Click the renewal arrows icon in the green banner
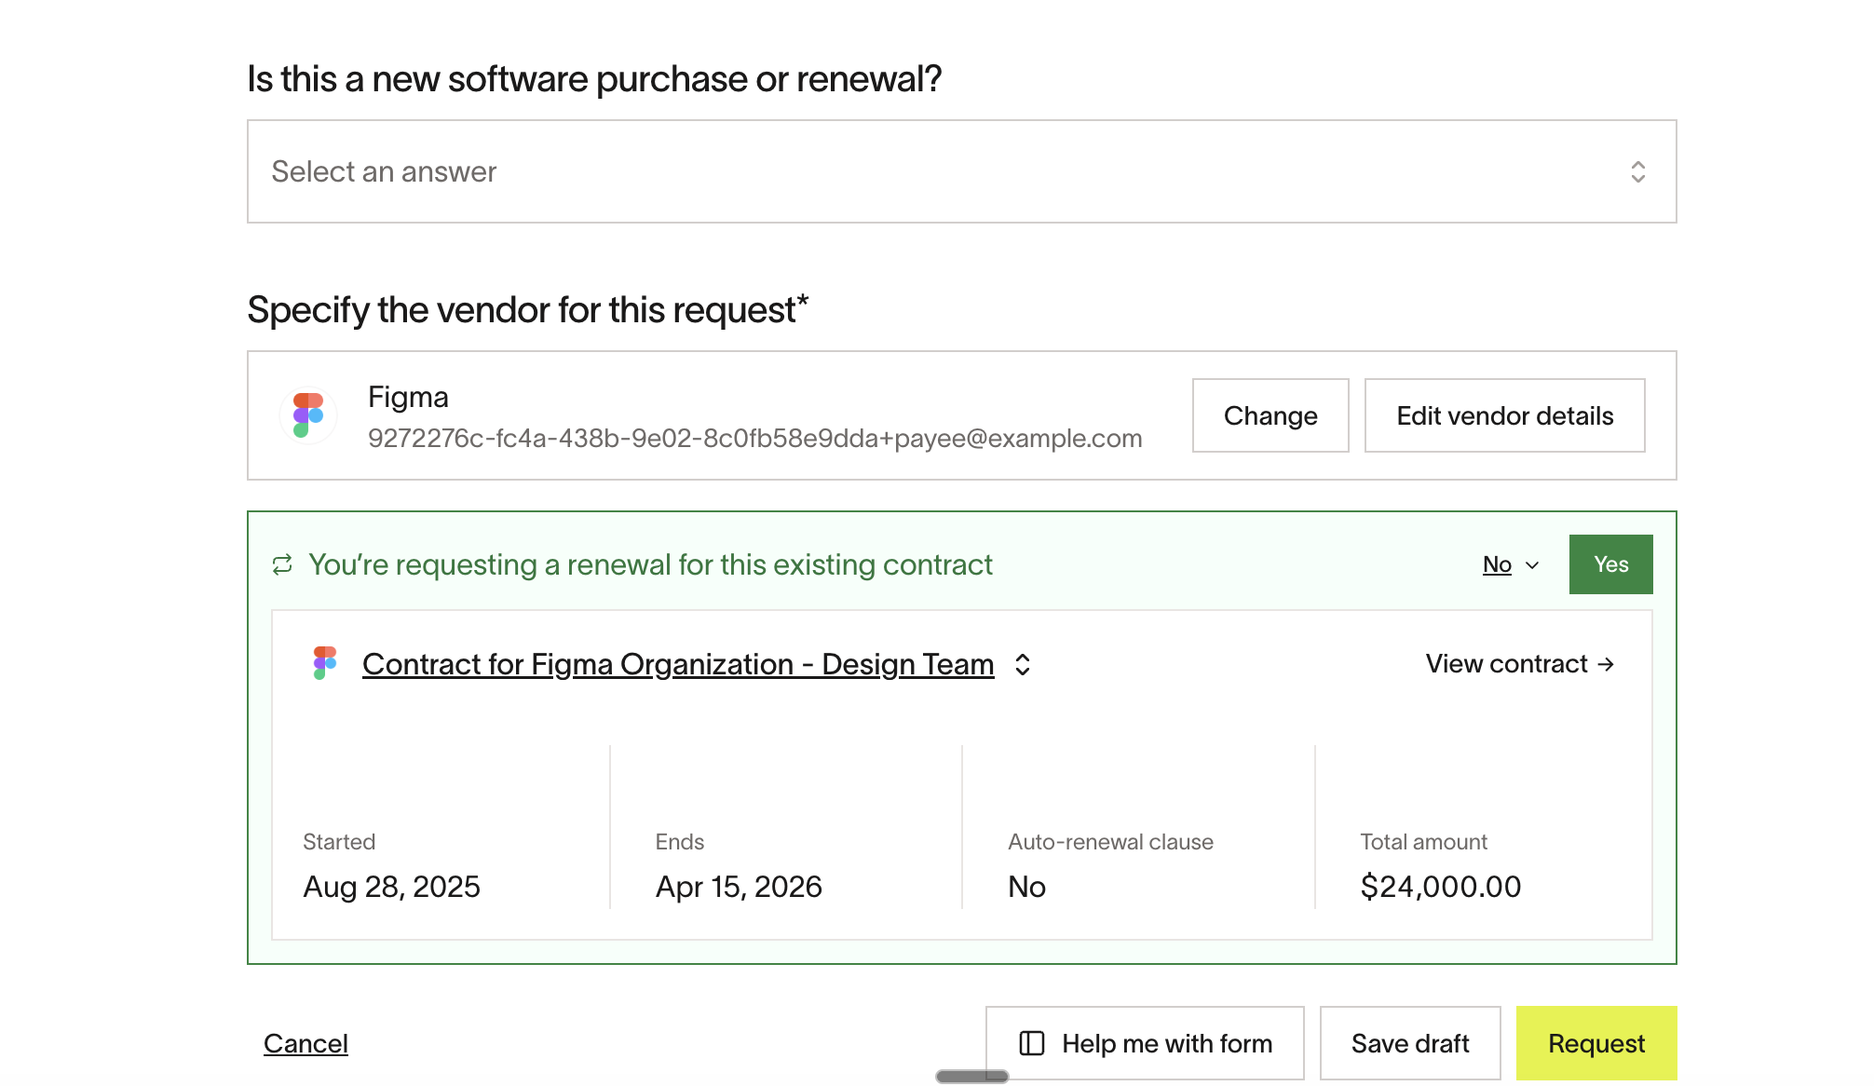The height and width of the screenshot is (1086, 1874). tap(282, 564)
